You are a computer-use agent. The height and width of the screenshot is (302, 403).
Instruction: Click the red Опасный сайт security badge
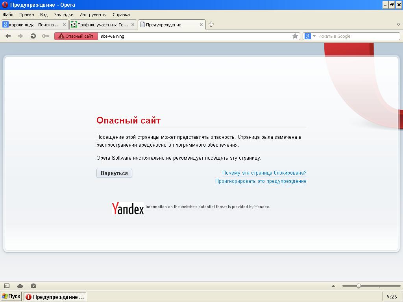click(76, 36)
